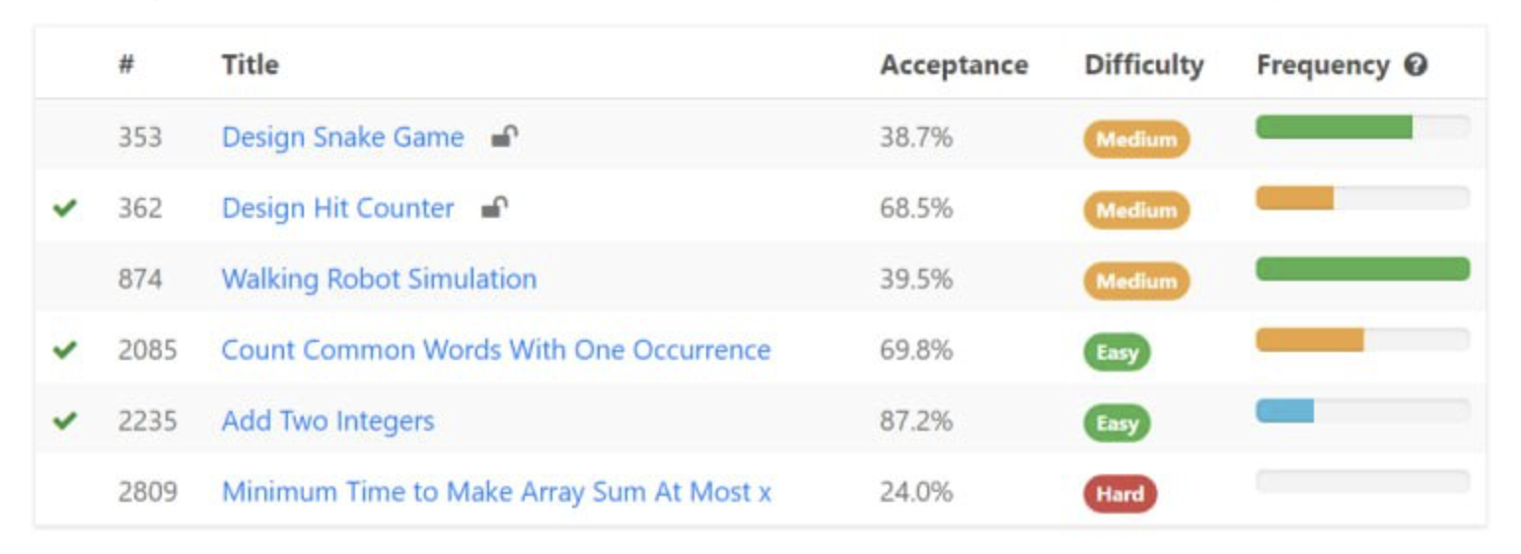Screen dimensions: 1521x554
Task: Click the Frequency help question-mark icon
Action: [1416, 66]
